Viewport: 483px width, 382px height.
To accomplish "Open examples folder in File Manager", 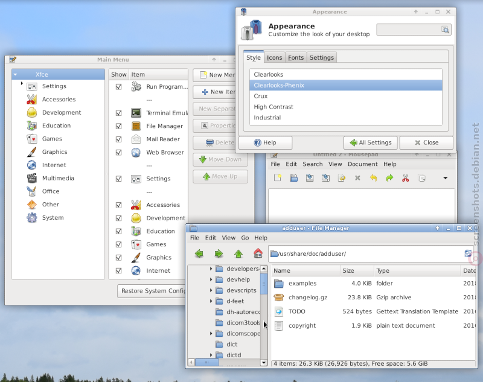I will point(302,283).
